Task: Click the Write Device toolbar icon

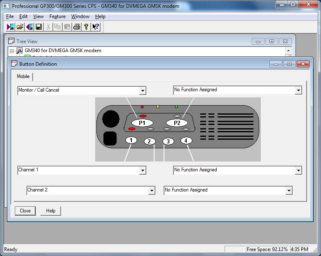Action: (29, 27)
